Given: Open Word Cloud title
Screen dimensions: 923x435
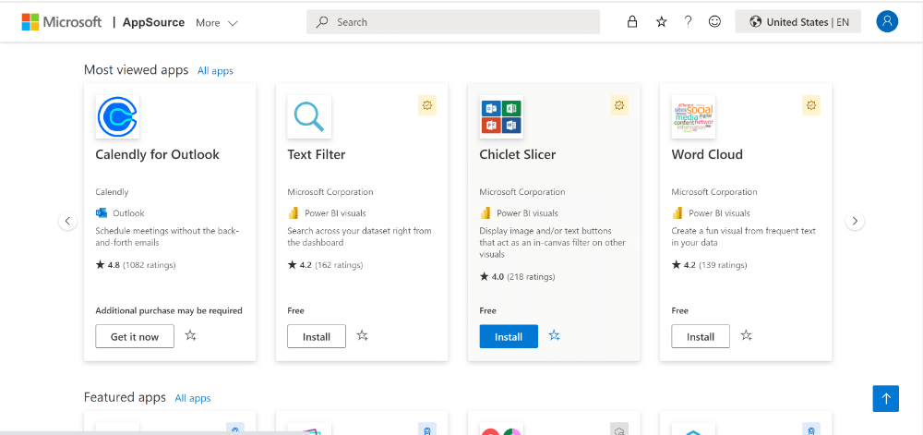Looking at the screenshot, I should 707,154.
